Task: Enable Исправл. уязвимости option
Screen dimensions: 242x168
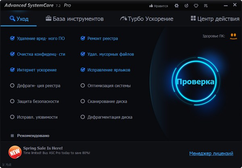Action: pos(12,117)
